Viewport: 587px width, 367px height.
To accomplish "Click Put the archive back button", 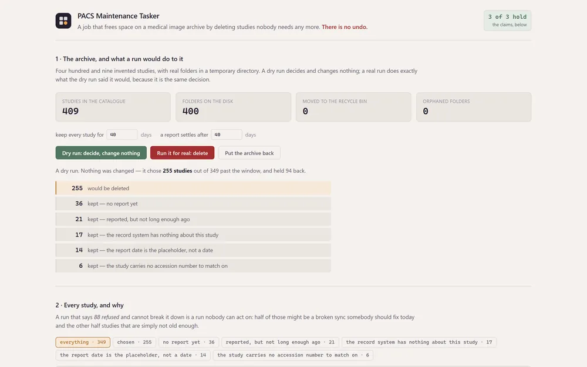I will coord(249,153).
